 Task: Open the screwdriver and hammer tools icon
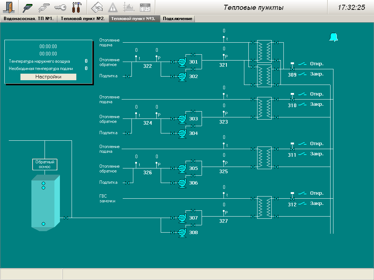[77, 7]
